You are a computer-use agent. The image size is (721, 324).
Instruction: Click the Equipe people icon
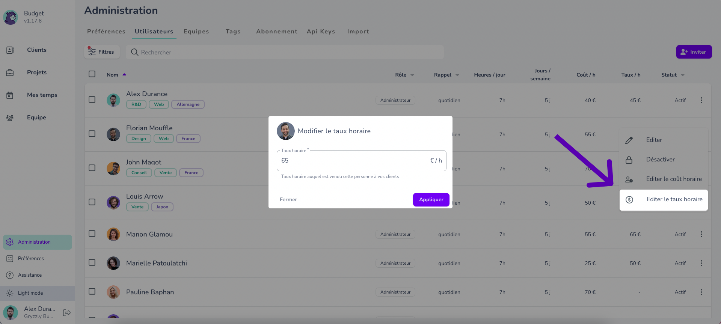[10, 118]
